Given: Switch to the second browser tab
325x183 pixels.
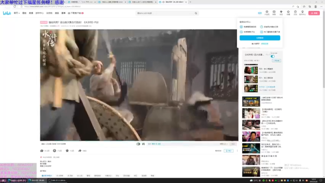Looking at the screenshot, I should click(112, 2).
